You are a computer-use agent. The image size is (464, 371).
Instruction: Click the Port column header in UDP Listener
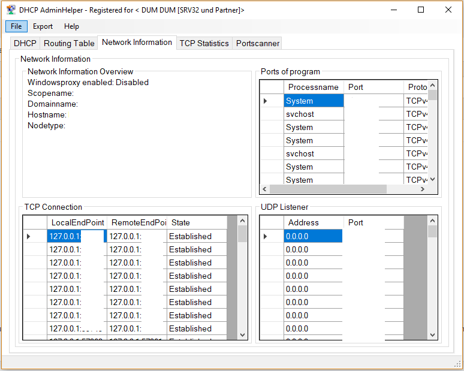pos(373,222)
